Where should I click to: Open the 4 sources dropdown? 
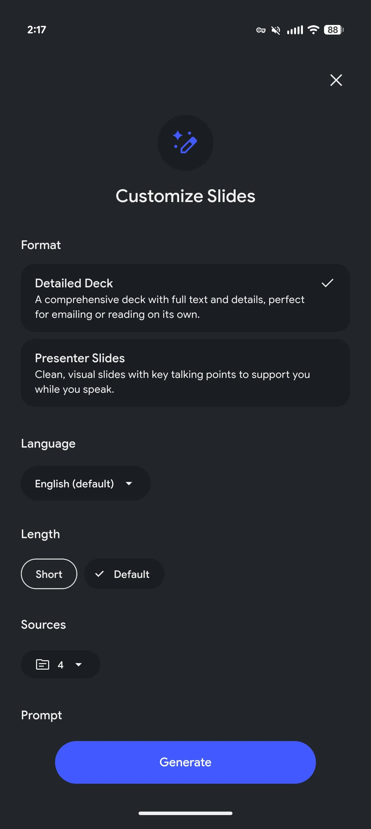tap(61, 664)
